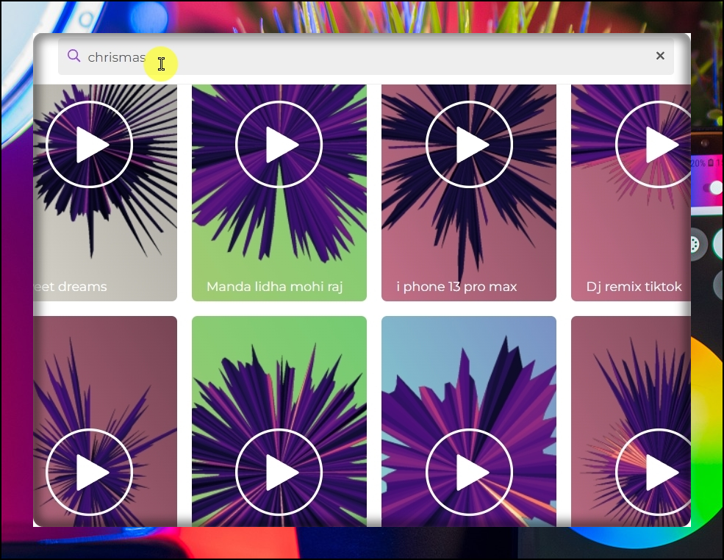Play the 'Dj remix tiktok' track
Image resolution: width=724 pixels, height=560 pixels.
click(x=654, y=145)
